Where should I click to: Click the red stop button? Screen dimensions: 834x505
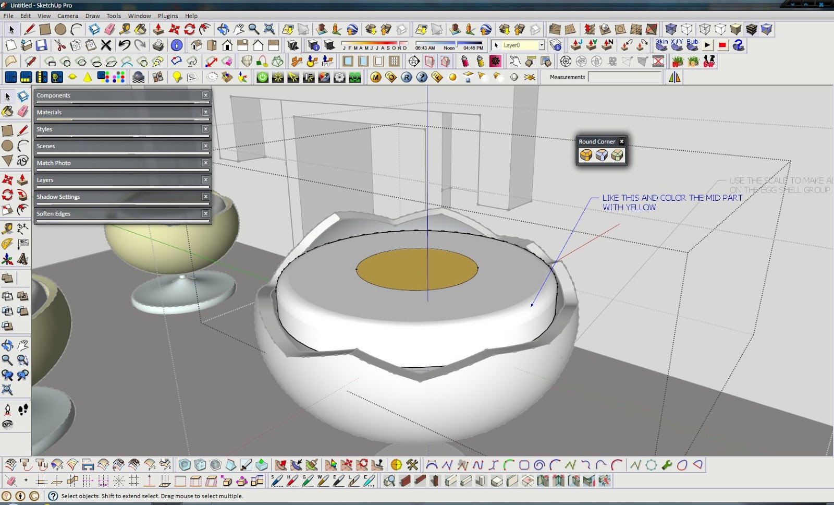pyautogui.click(x=722, y=45)
